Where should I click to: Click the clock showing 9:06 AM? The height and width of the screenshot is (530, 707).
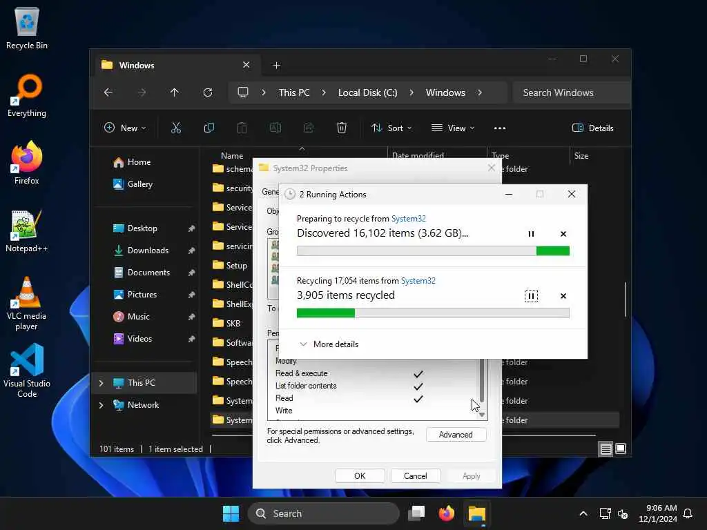point(661,508)
